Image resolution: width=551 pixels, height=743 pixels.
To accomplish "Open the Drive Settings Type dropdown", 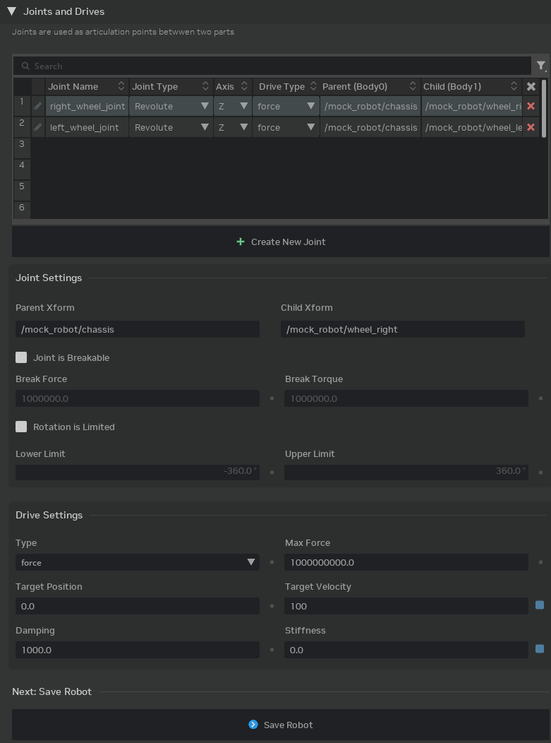I will 138,562.
